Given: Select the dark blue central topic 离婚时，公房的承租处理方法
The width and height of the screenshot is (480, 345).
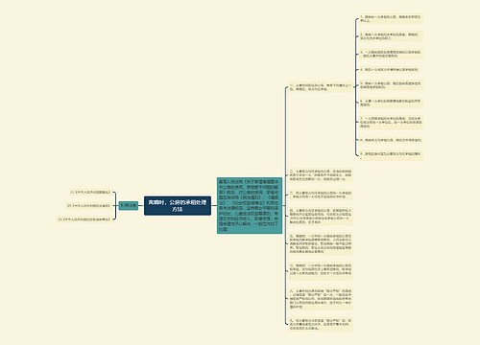Looking at the screenshot, I should pos(178,206).
